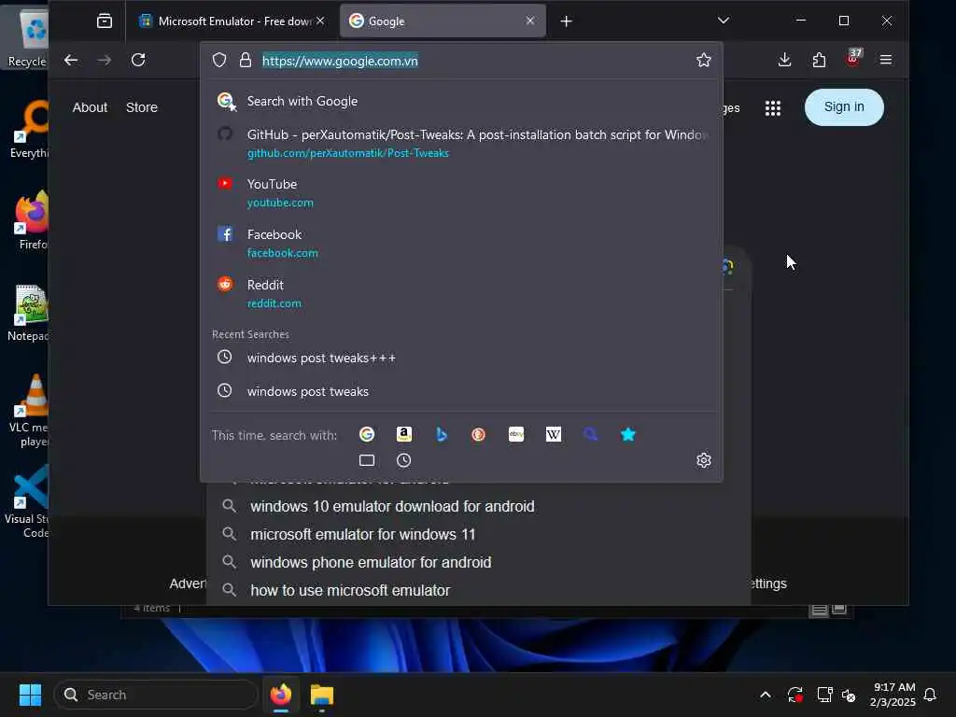This screenshot has height=717, width=956.
Task: Select Reddit suggestion in dropdown
Action: [461, 293]
